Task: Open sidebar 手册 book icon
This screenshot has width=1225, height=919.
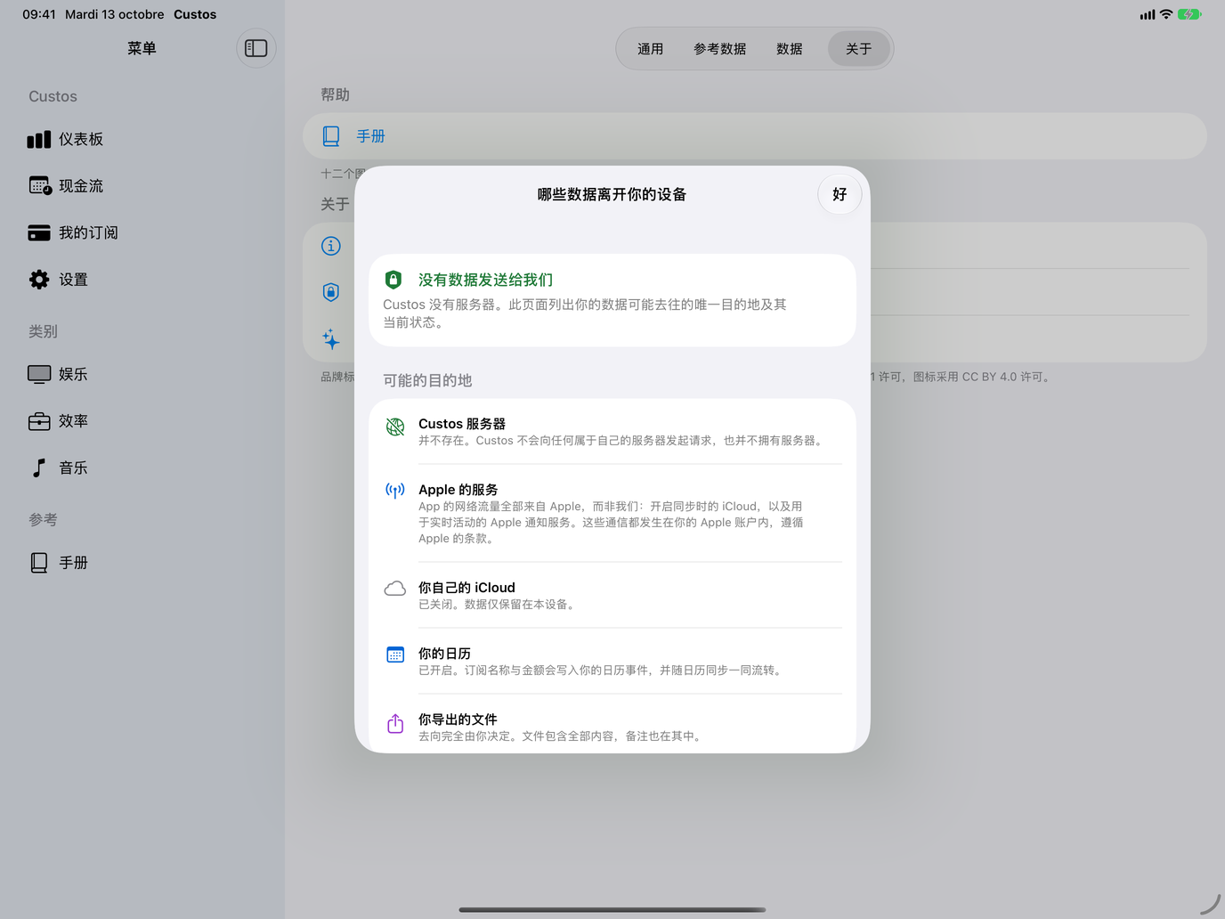Action: point(39,563)
